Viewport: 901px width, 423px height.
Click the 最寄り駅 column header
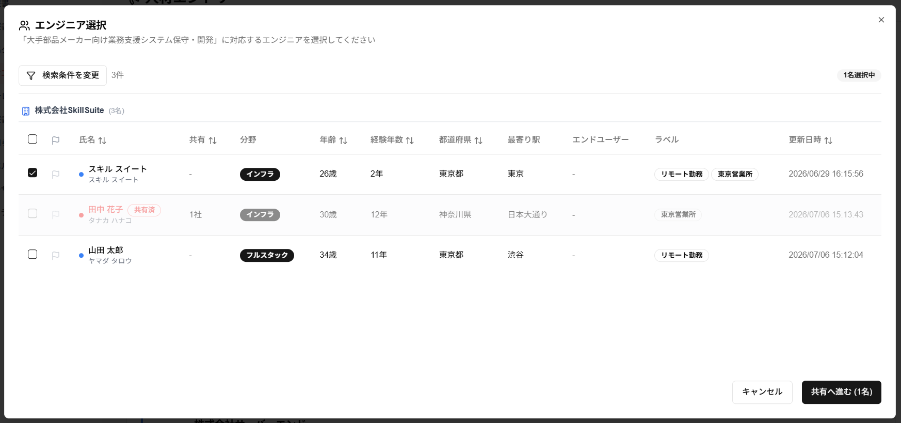[x=524, y=140]
